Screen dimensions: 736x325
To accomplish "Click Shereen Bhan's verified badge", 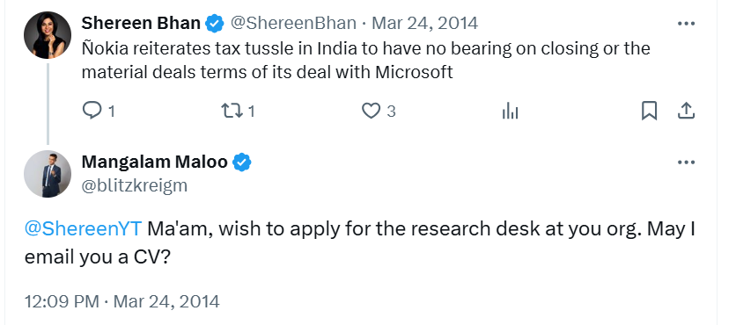I will point(215,24).
